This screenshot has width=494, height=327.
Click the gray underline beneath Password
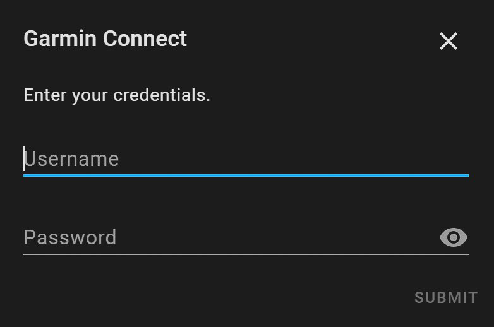click(x=246, y=254)
